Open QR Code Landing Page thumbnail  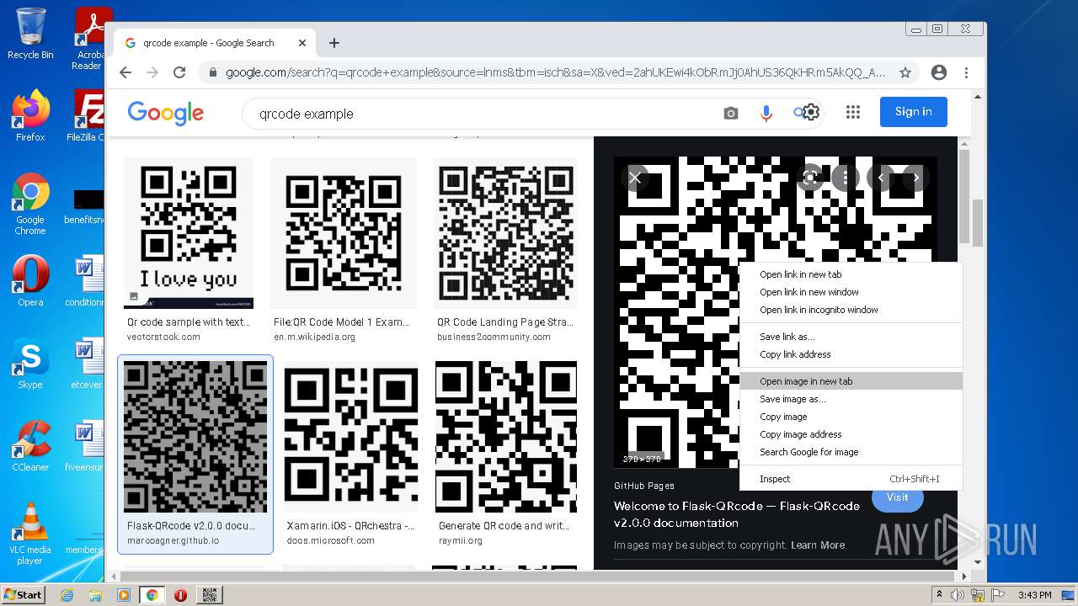[505, 233]
